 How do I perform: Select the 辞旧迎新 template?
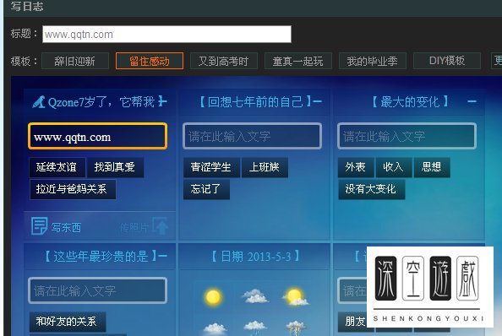click(x=75, y=61)
